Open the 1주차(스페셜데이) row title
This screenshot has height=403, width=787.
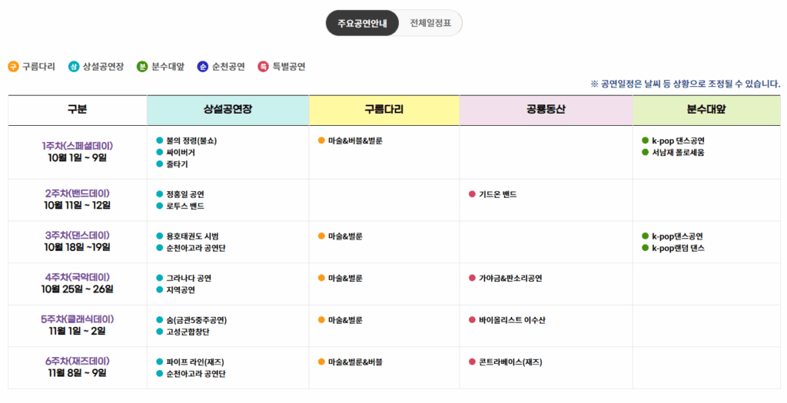tap(77, 146)
